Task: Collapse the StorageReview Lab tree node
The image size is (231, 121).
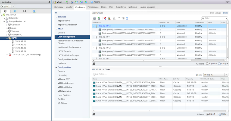Action: [4, 22]
